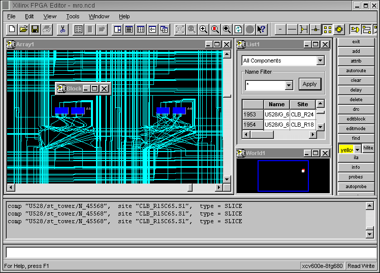Toggle the chip component layer icon
380x273 pixels.
point(339,29)
